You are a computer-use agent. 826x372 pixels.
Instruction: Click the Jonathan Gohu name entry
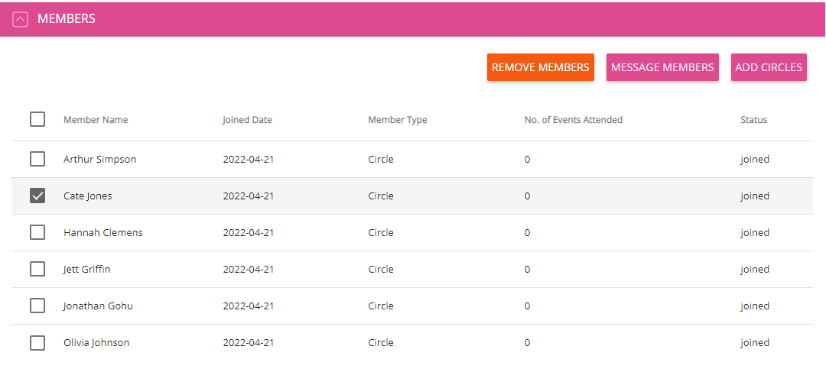pos(98,306)
